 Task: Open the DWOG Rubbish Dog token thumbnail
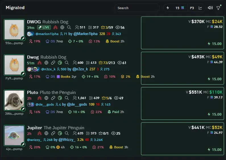14,29
